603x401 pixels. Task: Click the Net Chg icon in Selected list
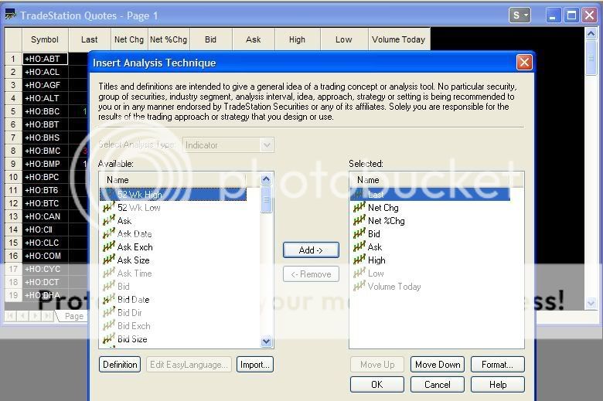pos(359,207)
